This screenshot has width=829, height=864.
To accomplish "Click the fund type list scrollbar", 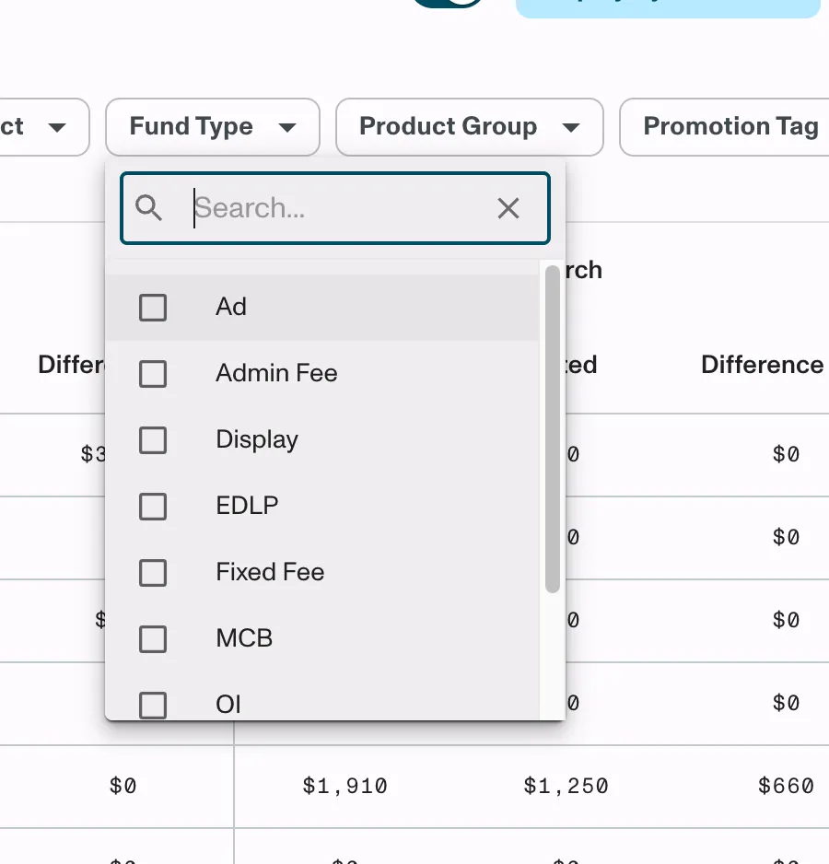I will coord(553,428).
